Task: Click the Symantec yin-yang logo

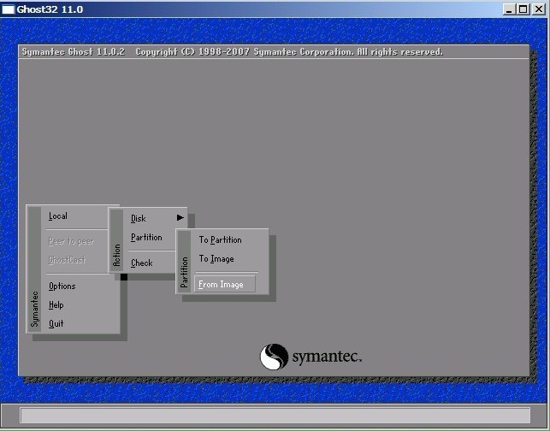Action: coord(274,357)
